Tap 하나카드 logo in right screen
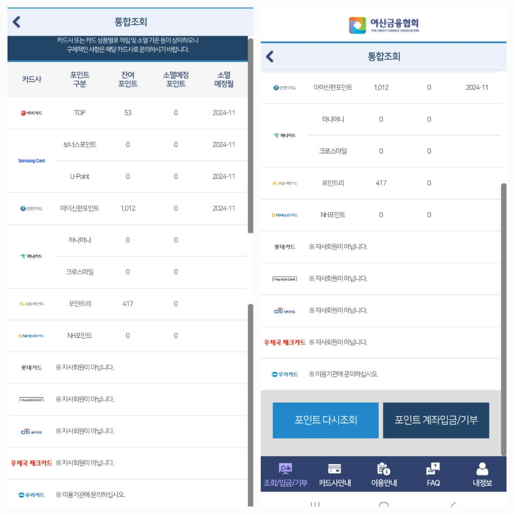This screenshot has height=514, width=514. 284,135
